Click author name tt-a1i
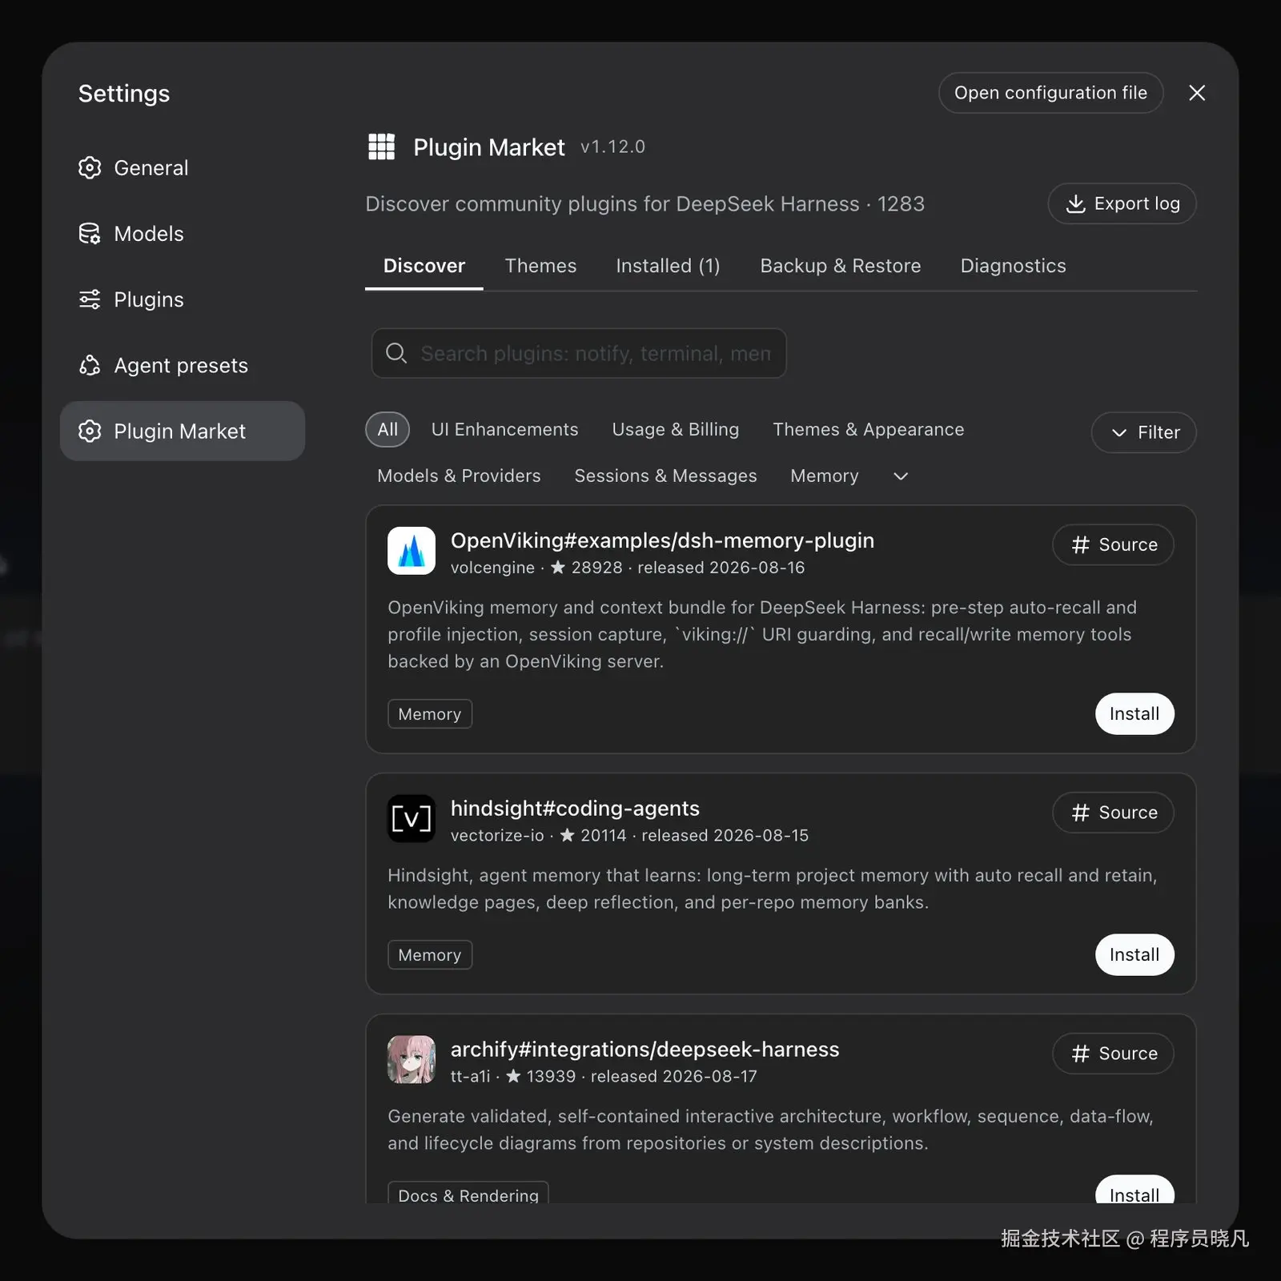 coord(471,1077)
